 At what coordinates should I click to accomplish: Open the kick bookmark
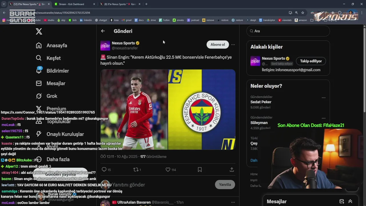(x=73, y=20)
